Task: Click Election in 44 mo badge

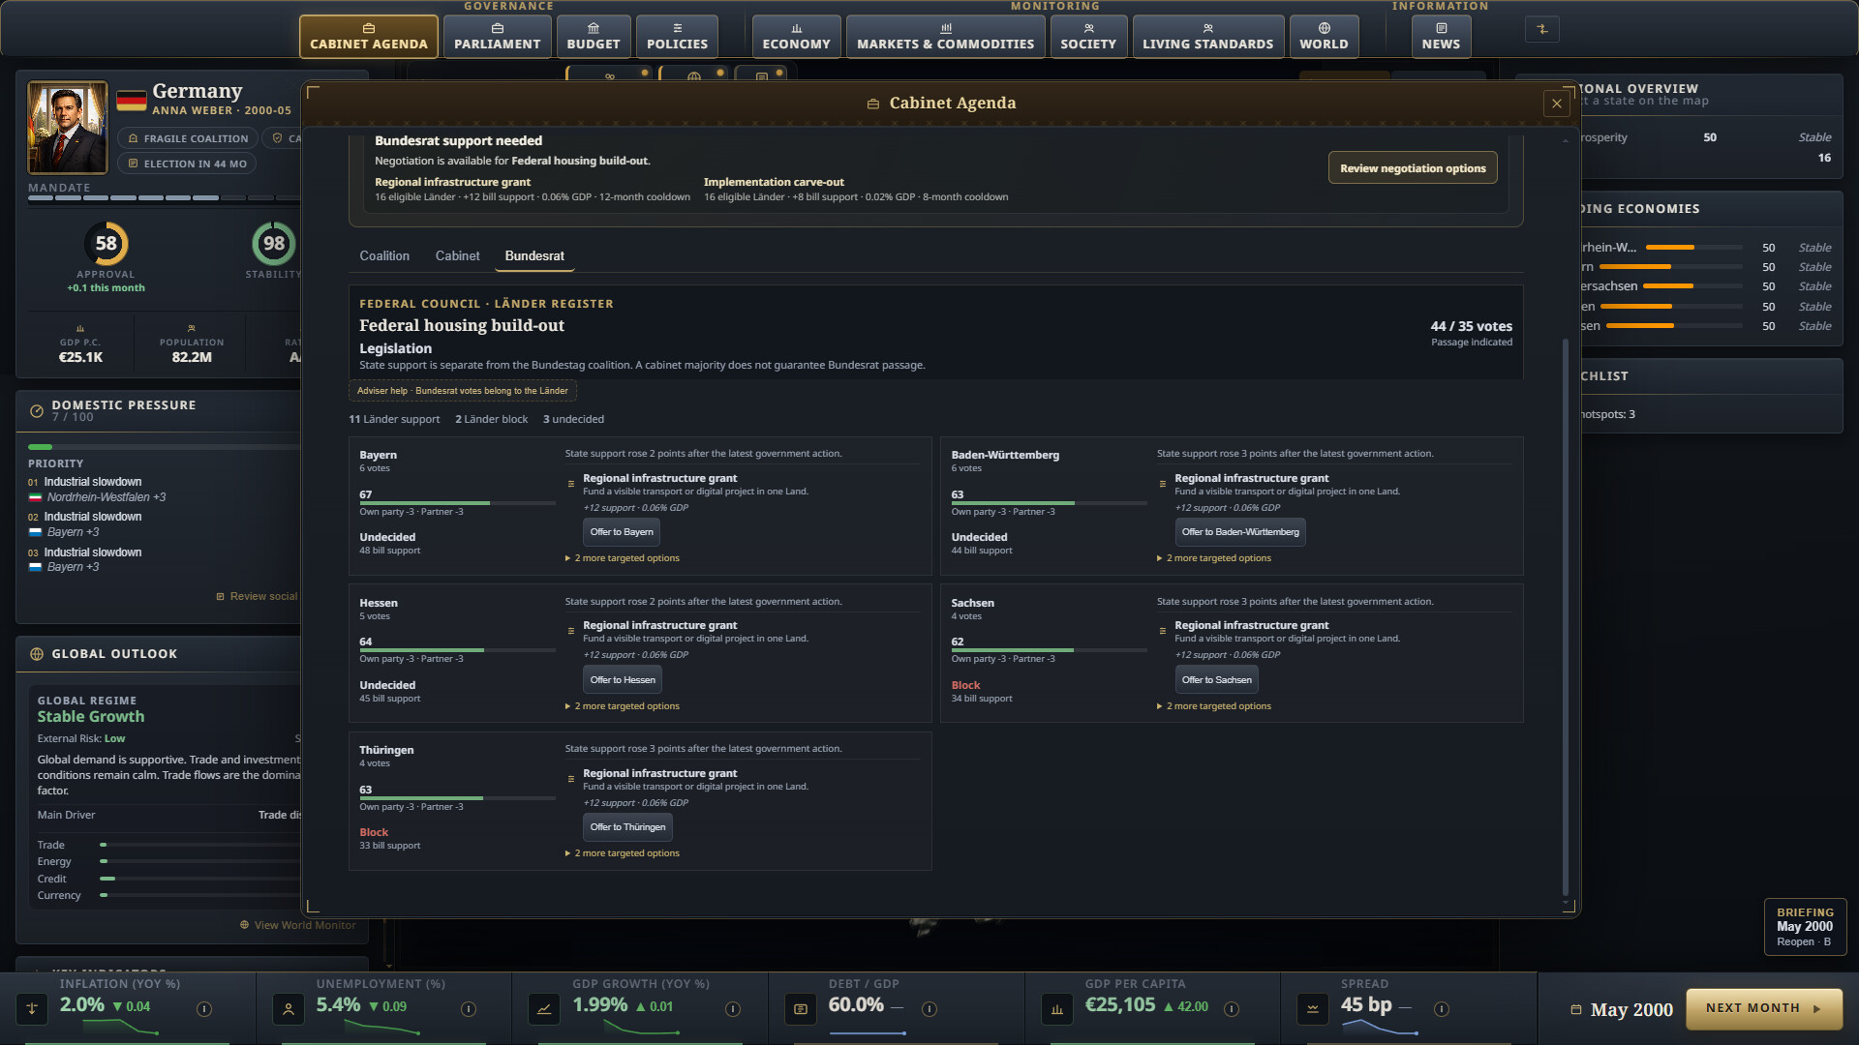Action: 187,164
